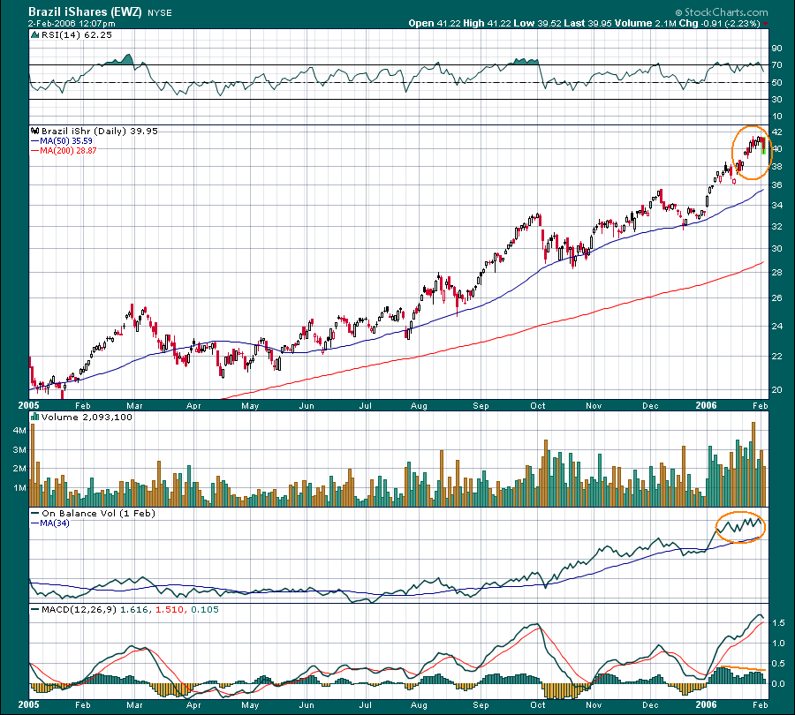The image size is (795, 715).
Task: Click the Volume 2,093,100 legend text
Action: pos(87,417)
